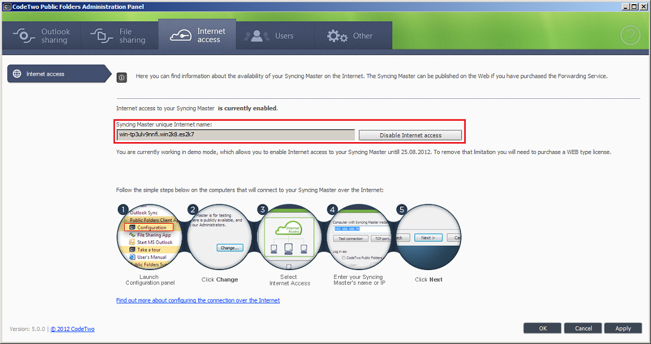
Task: Click the "Enter your Syncing Master's name or IP" caption
Action: (359, 279)
